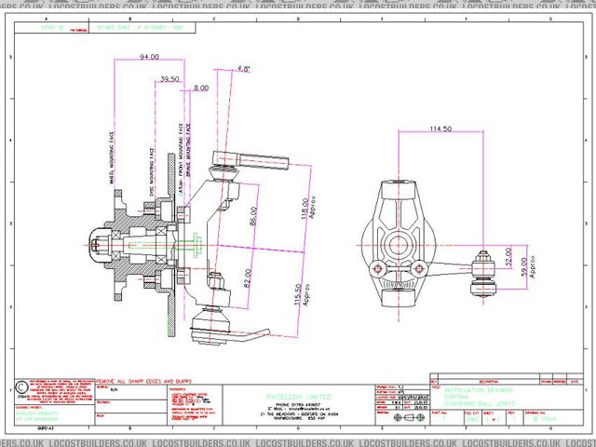Click the upright front view hub center
Viewport: 596px width, 447px height.
tap(402, 243)
